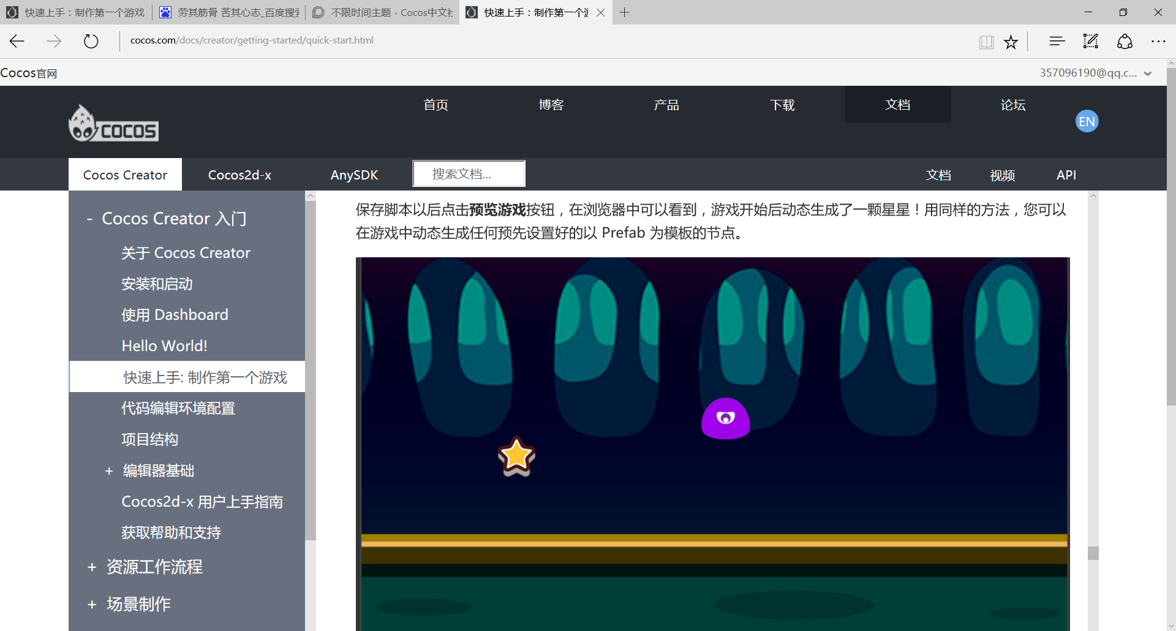Open 项目结构 page
Screen dimensions: 1176x631
[x=149, y=439]
